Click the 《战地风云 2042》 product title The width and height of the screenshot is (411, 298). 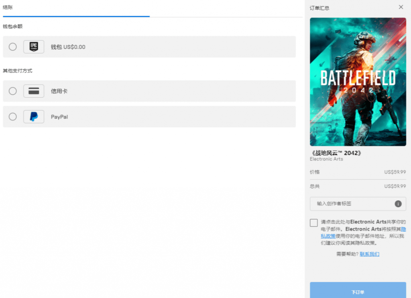pyautogui.click(x=336, y=153)
